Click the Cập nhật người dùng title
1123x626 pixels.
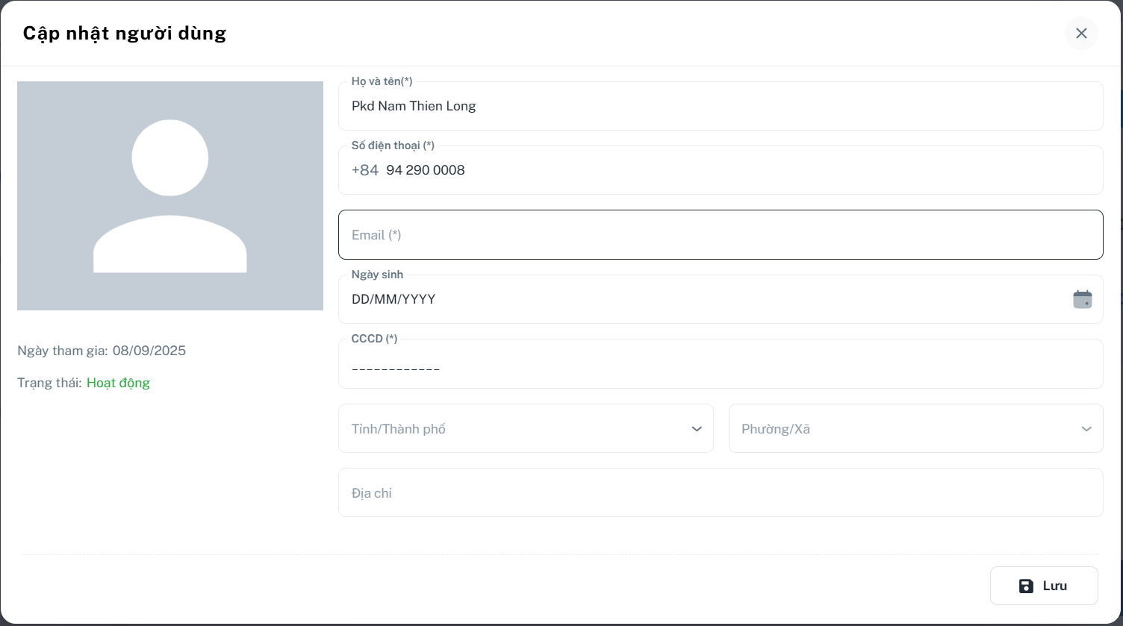tap(125, 34)
